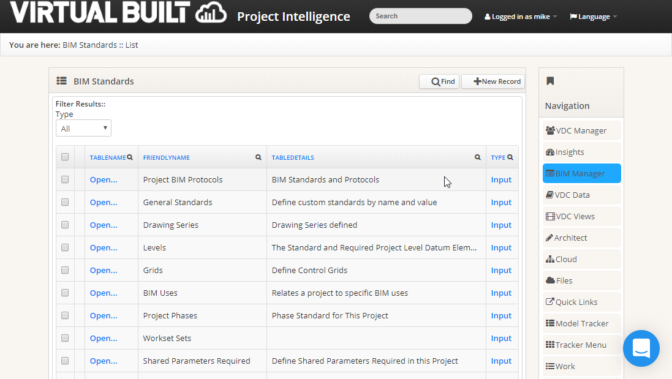Click the bookmark icon above Navigation
672x379 pixels.
point(550,81)
